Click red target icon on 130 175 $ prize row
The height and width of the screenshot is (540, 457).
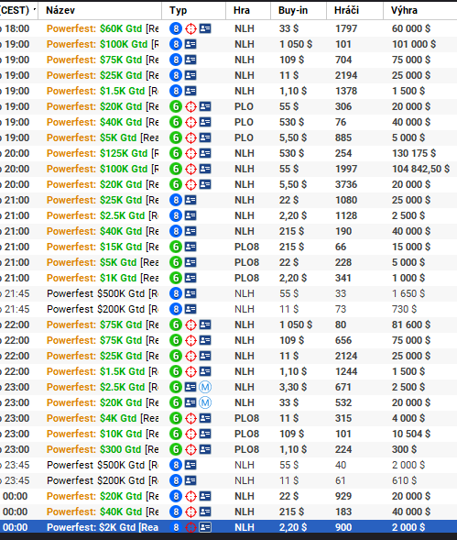[190, 153]
